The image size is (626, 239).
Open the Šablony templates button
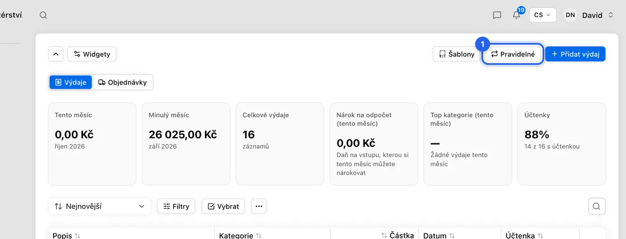click(x=456, y=54)
